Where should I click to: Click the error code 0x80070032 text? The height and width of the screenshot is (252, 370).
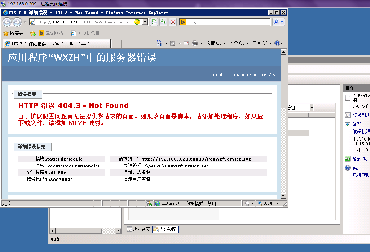coord(59,180)
